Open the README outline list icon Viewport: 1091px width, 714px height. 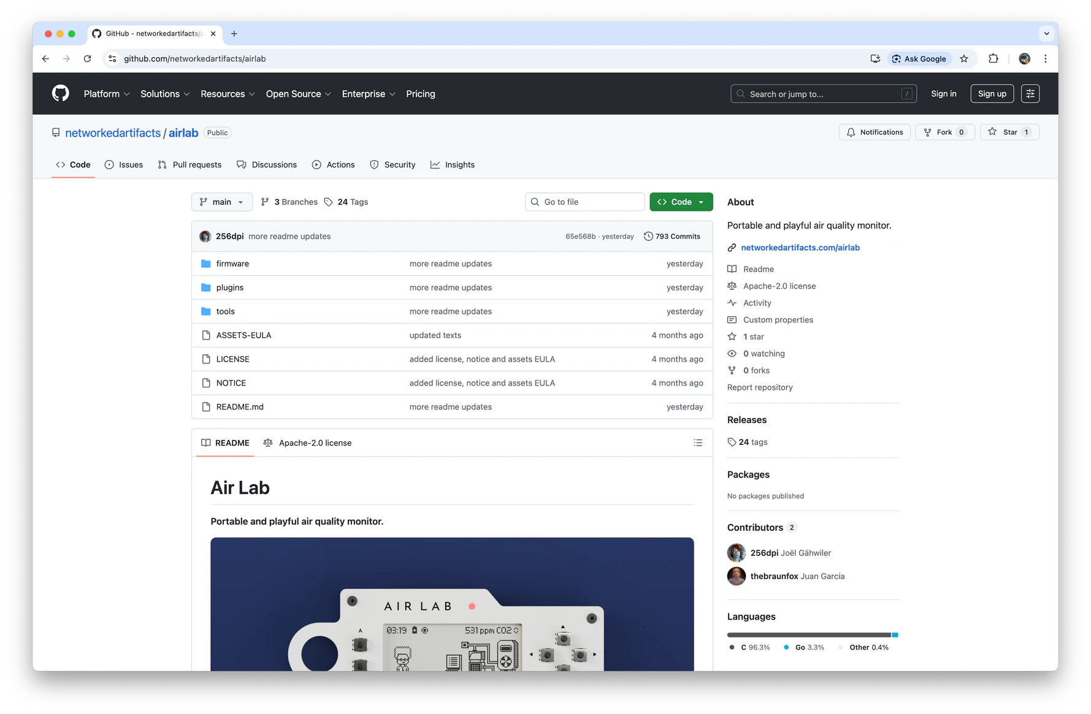698,442
